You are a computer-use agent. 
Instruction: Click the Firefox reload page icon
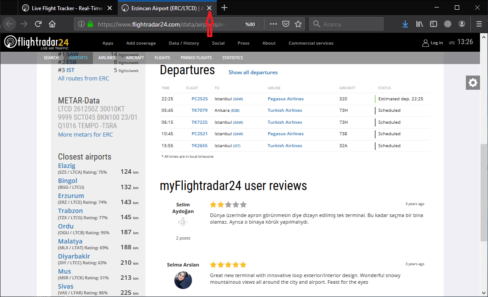(x=38, y=24)
